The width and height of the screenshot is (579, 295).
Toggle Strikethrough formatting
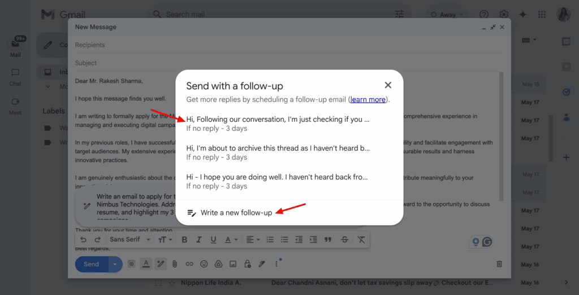tap(344, 240)
